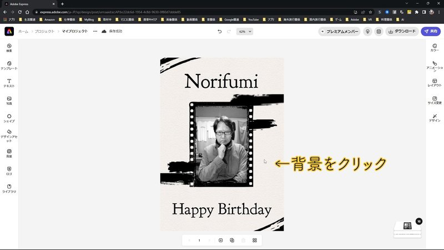The image size is (444, 250).
Task: Open the browser extensions puzzle icon
Action: (x=417, y=12)
